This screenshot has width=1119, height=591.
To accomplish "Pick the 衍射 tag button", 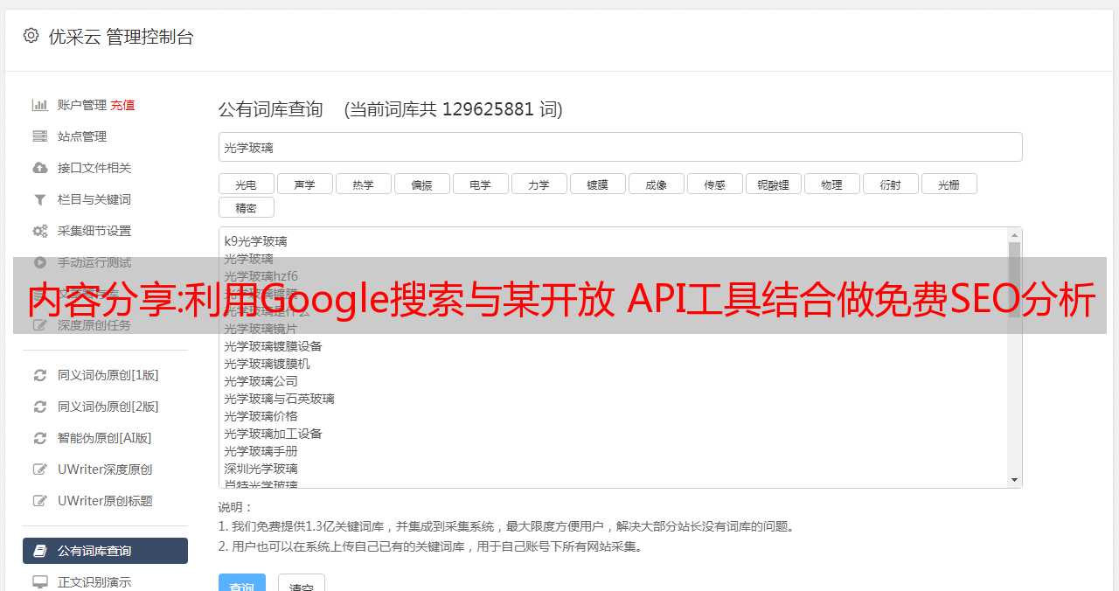I will coord(890,184).
